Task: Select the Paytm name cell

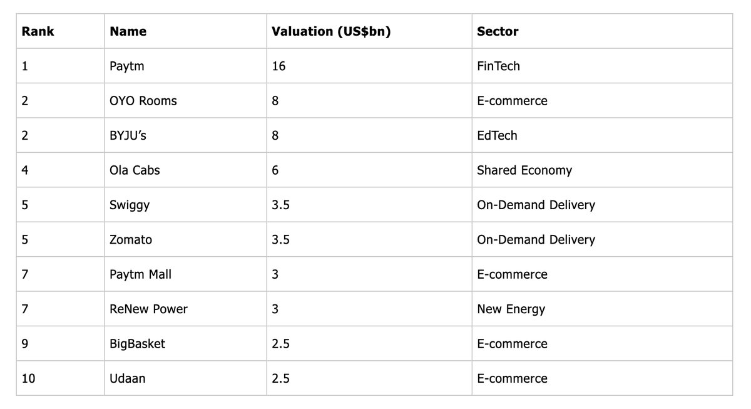Action: tap(127, 66)
